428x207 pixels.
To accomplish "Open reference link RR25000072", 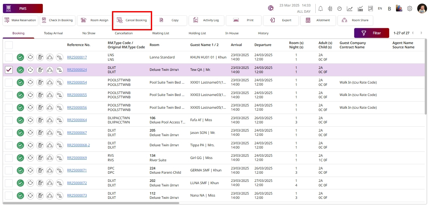I will point(77,183).
